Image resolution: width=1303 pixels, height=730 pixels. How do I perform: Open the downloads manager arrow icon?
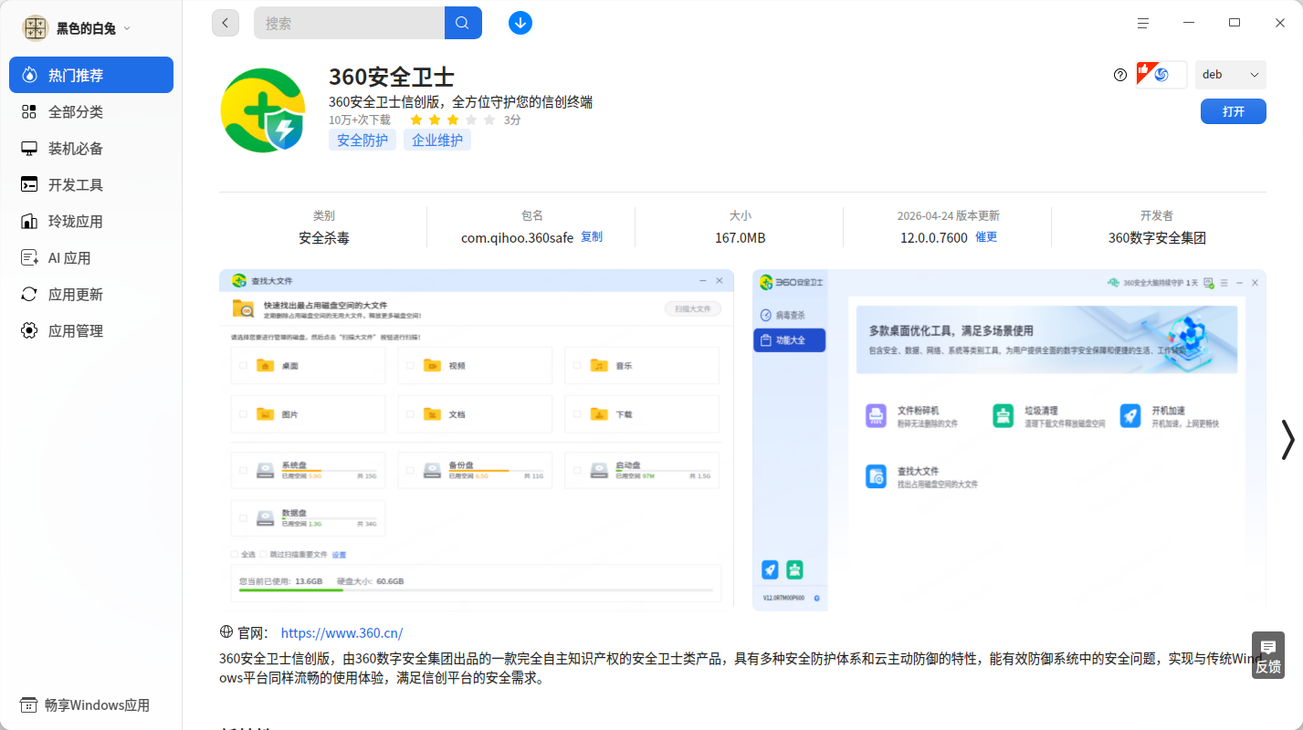pos(520,23)
